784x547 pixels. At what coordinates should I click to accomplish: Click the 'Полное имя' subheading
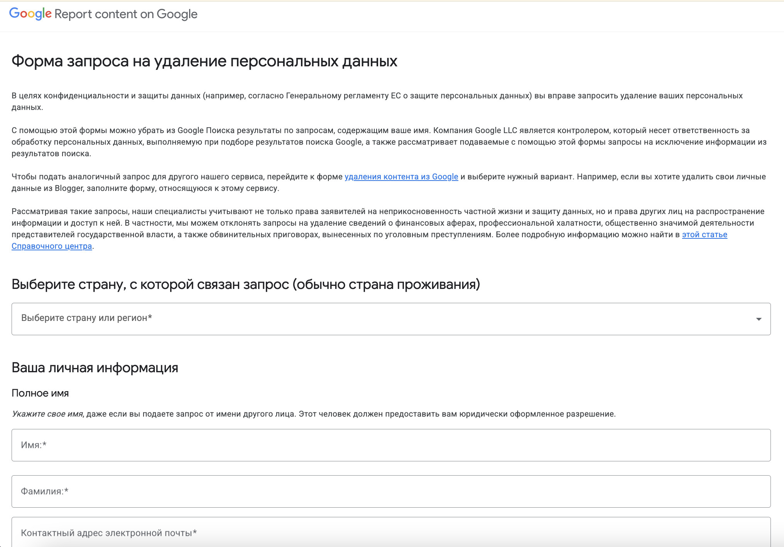click(40, 393)
